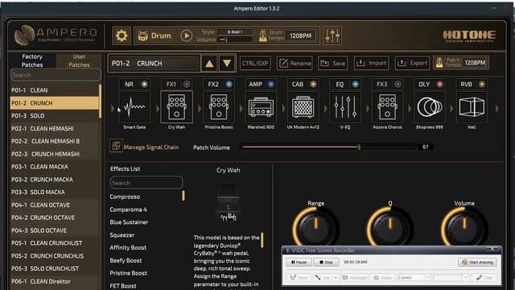Select patch P01-3 SOLO
Viewport: 515px width, 290px height.
pyautogui.click(x=55, y=116)
